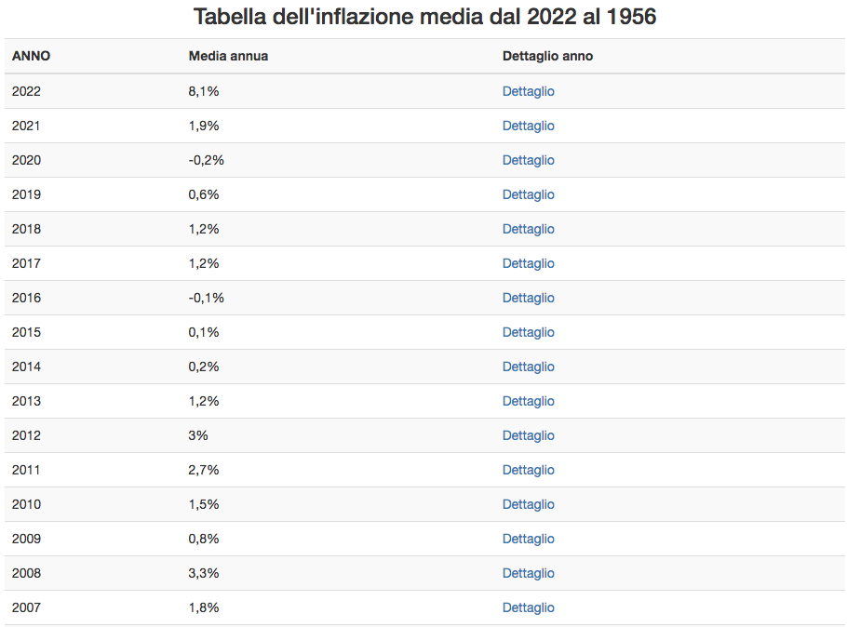Click the 2008 Dettaglio link

click(529, 574)
